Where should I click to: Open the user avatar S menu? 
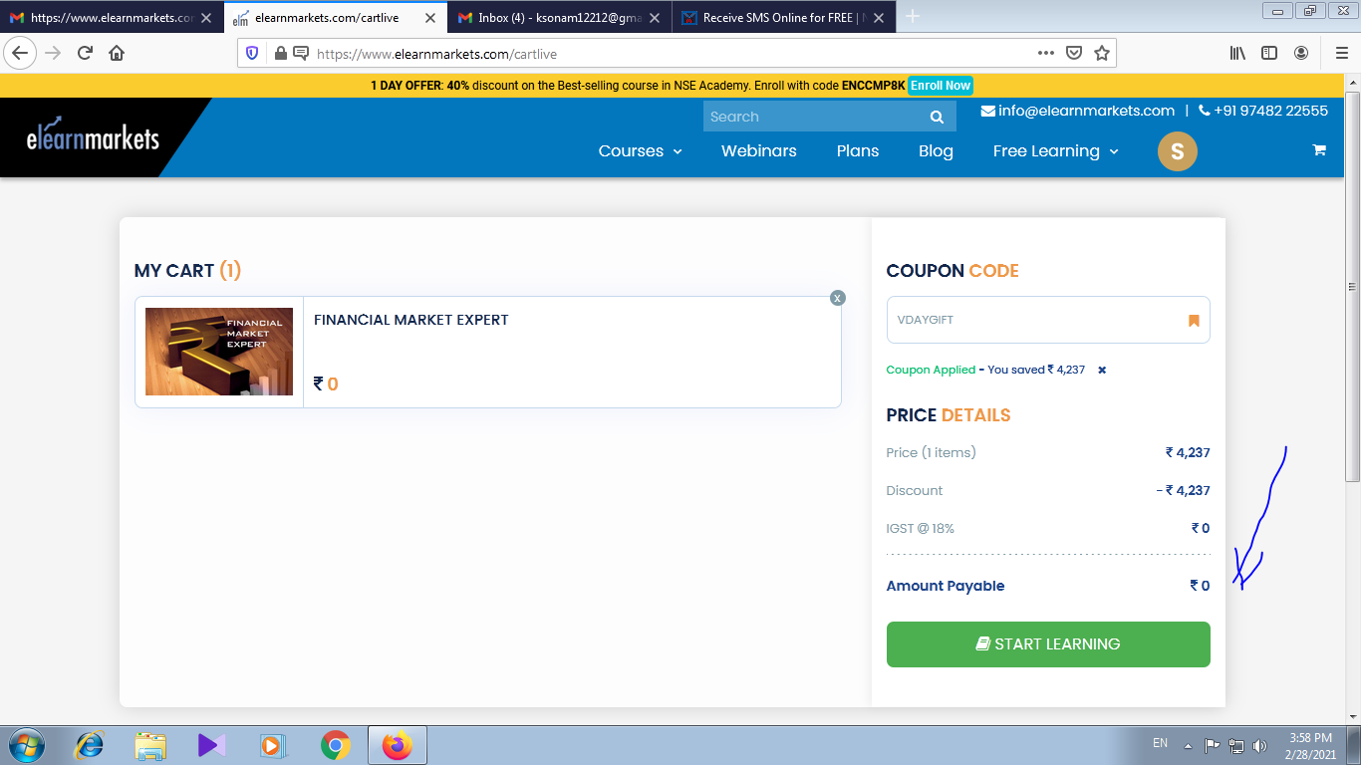1177,151
